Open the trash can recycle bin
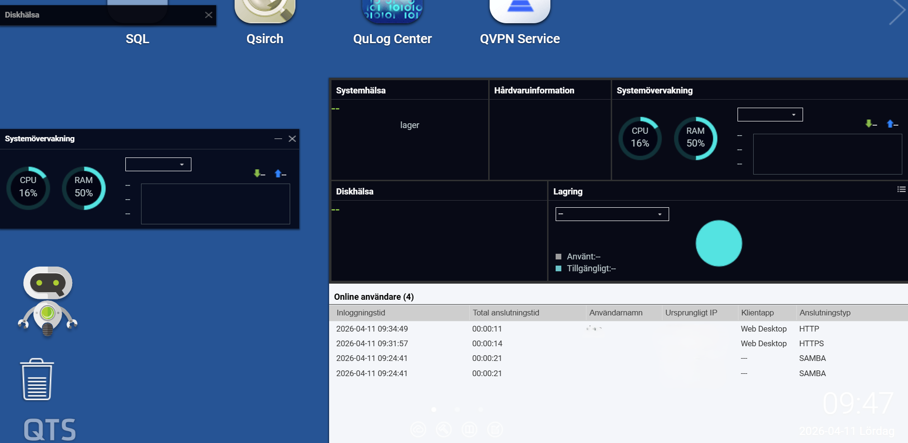 pos(37,379)
